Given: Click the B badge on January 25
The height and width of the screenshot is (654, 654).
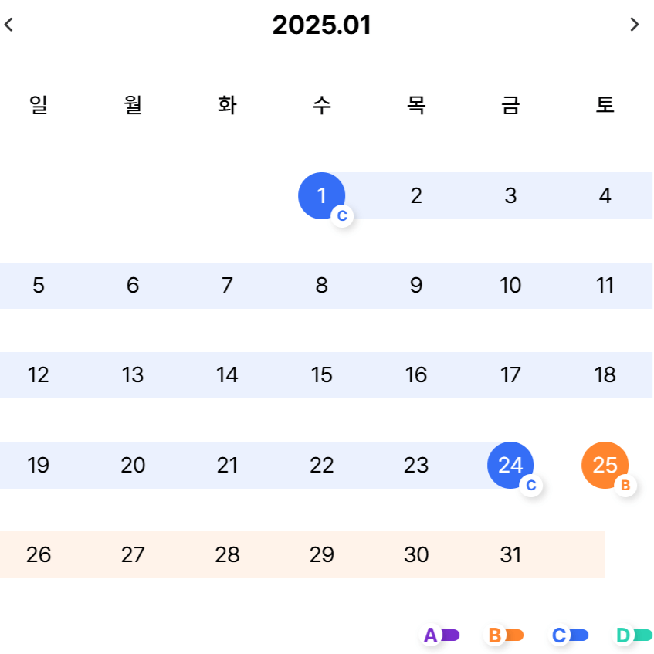Looking at the screenshot, I should coord(624,484).
